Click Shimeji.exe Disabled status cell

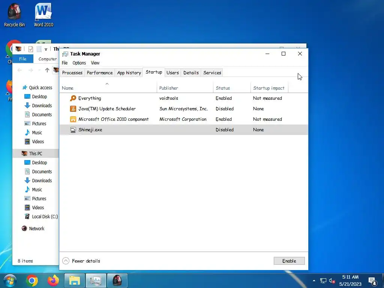[225, 130]
